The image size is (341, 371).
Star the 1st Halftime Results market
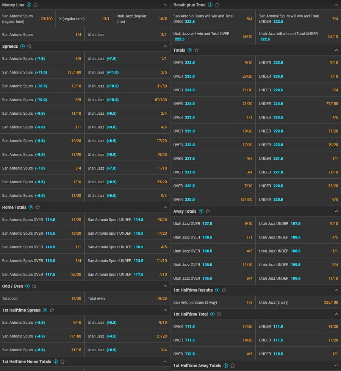[x=224, y=290]
